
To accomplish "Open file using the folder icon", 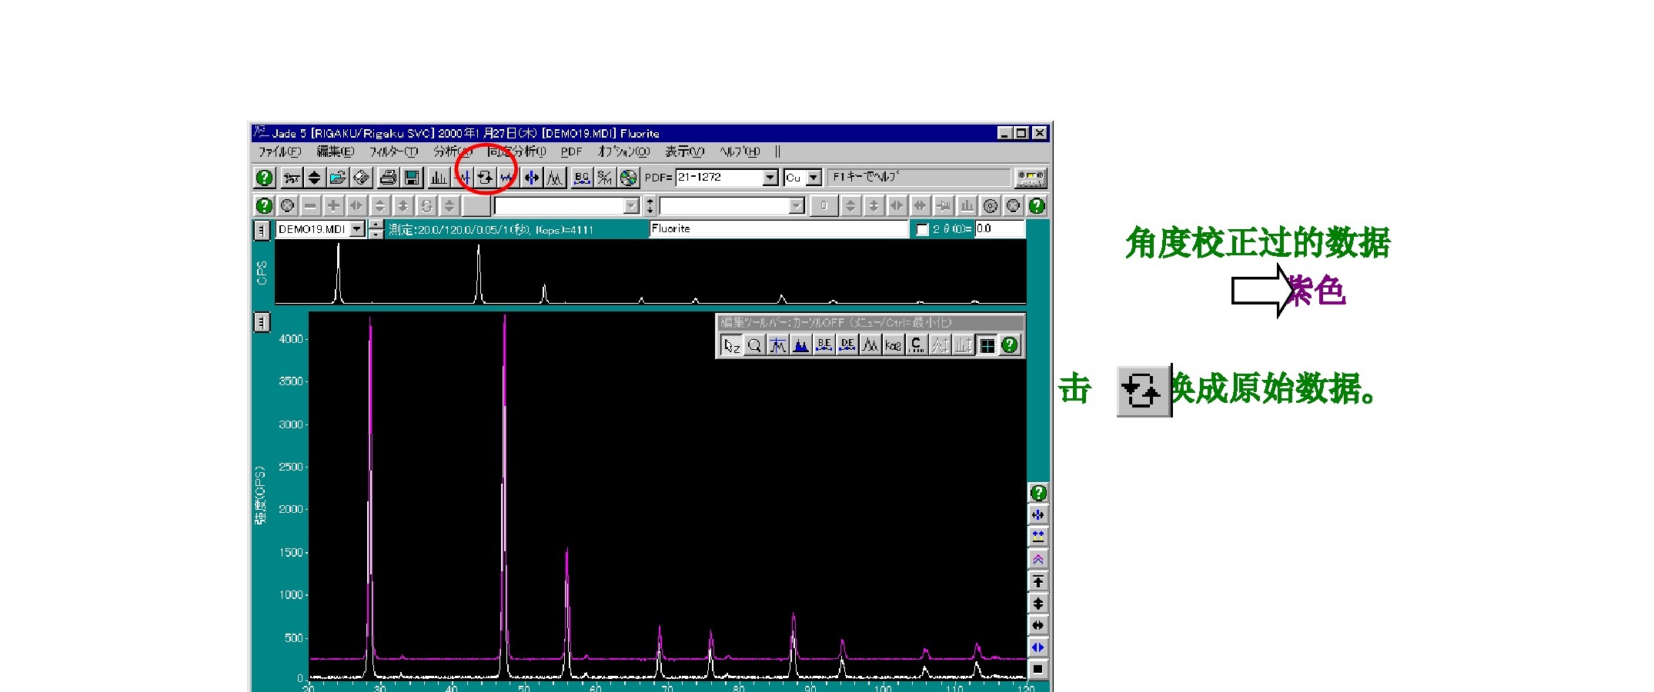I will coord(337,178).
